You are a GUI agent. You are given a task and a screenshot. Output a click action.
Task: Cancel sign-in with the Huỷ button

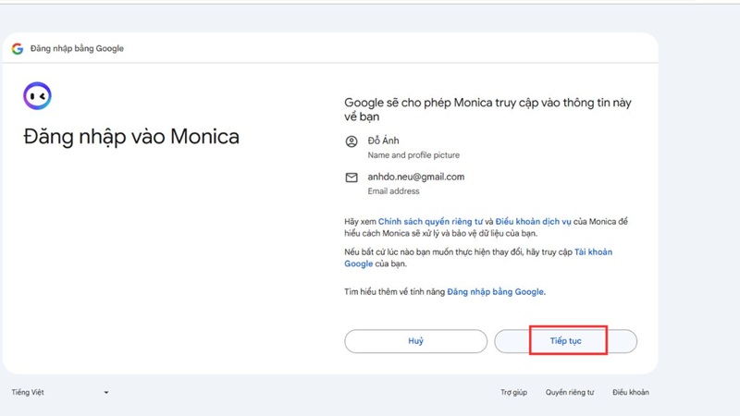coord(415,341)
